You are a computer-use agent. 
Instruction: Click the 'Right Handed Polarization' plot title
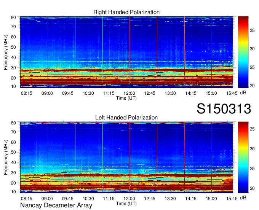[126, 12]
